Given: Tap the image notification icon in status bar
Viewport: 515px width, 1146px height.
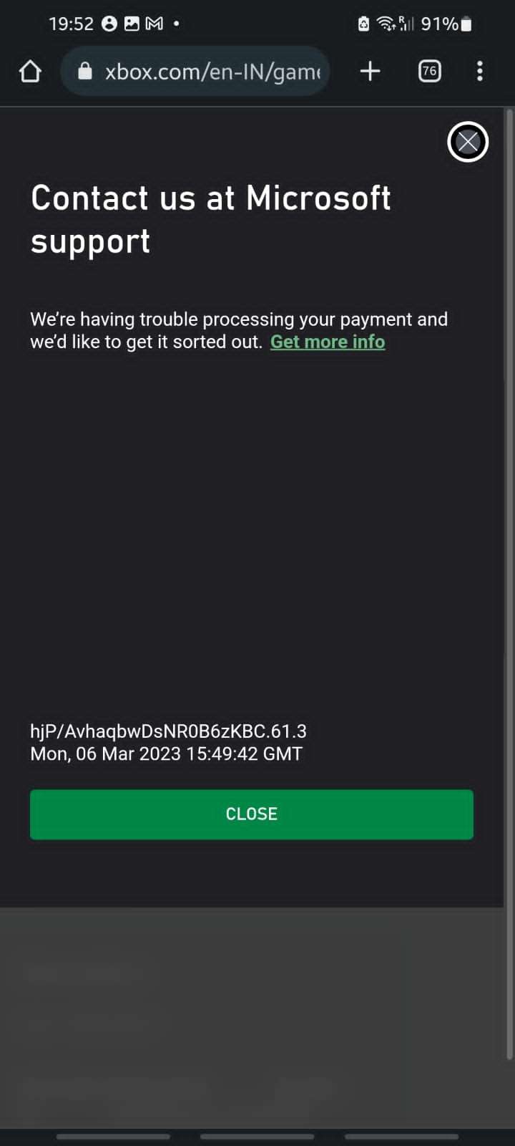Looking at the screenshot, I should pyautogui.click(x=132, y=24).
